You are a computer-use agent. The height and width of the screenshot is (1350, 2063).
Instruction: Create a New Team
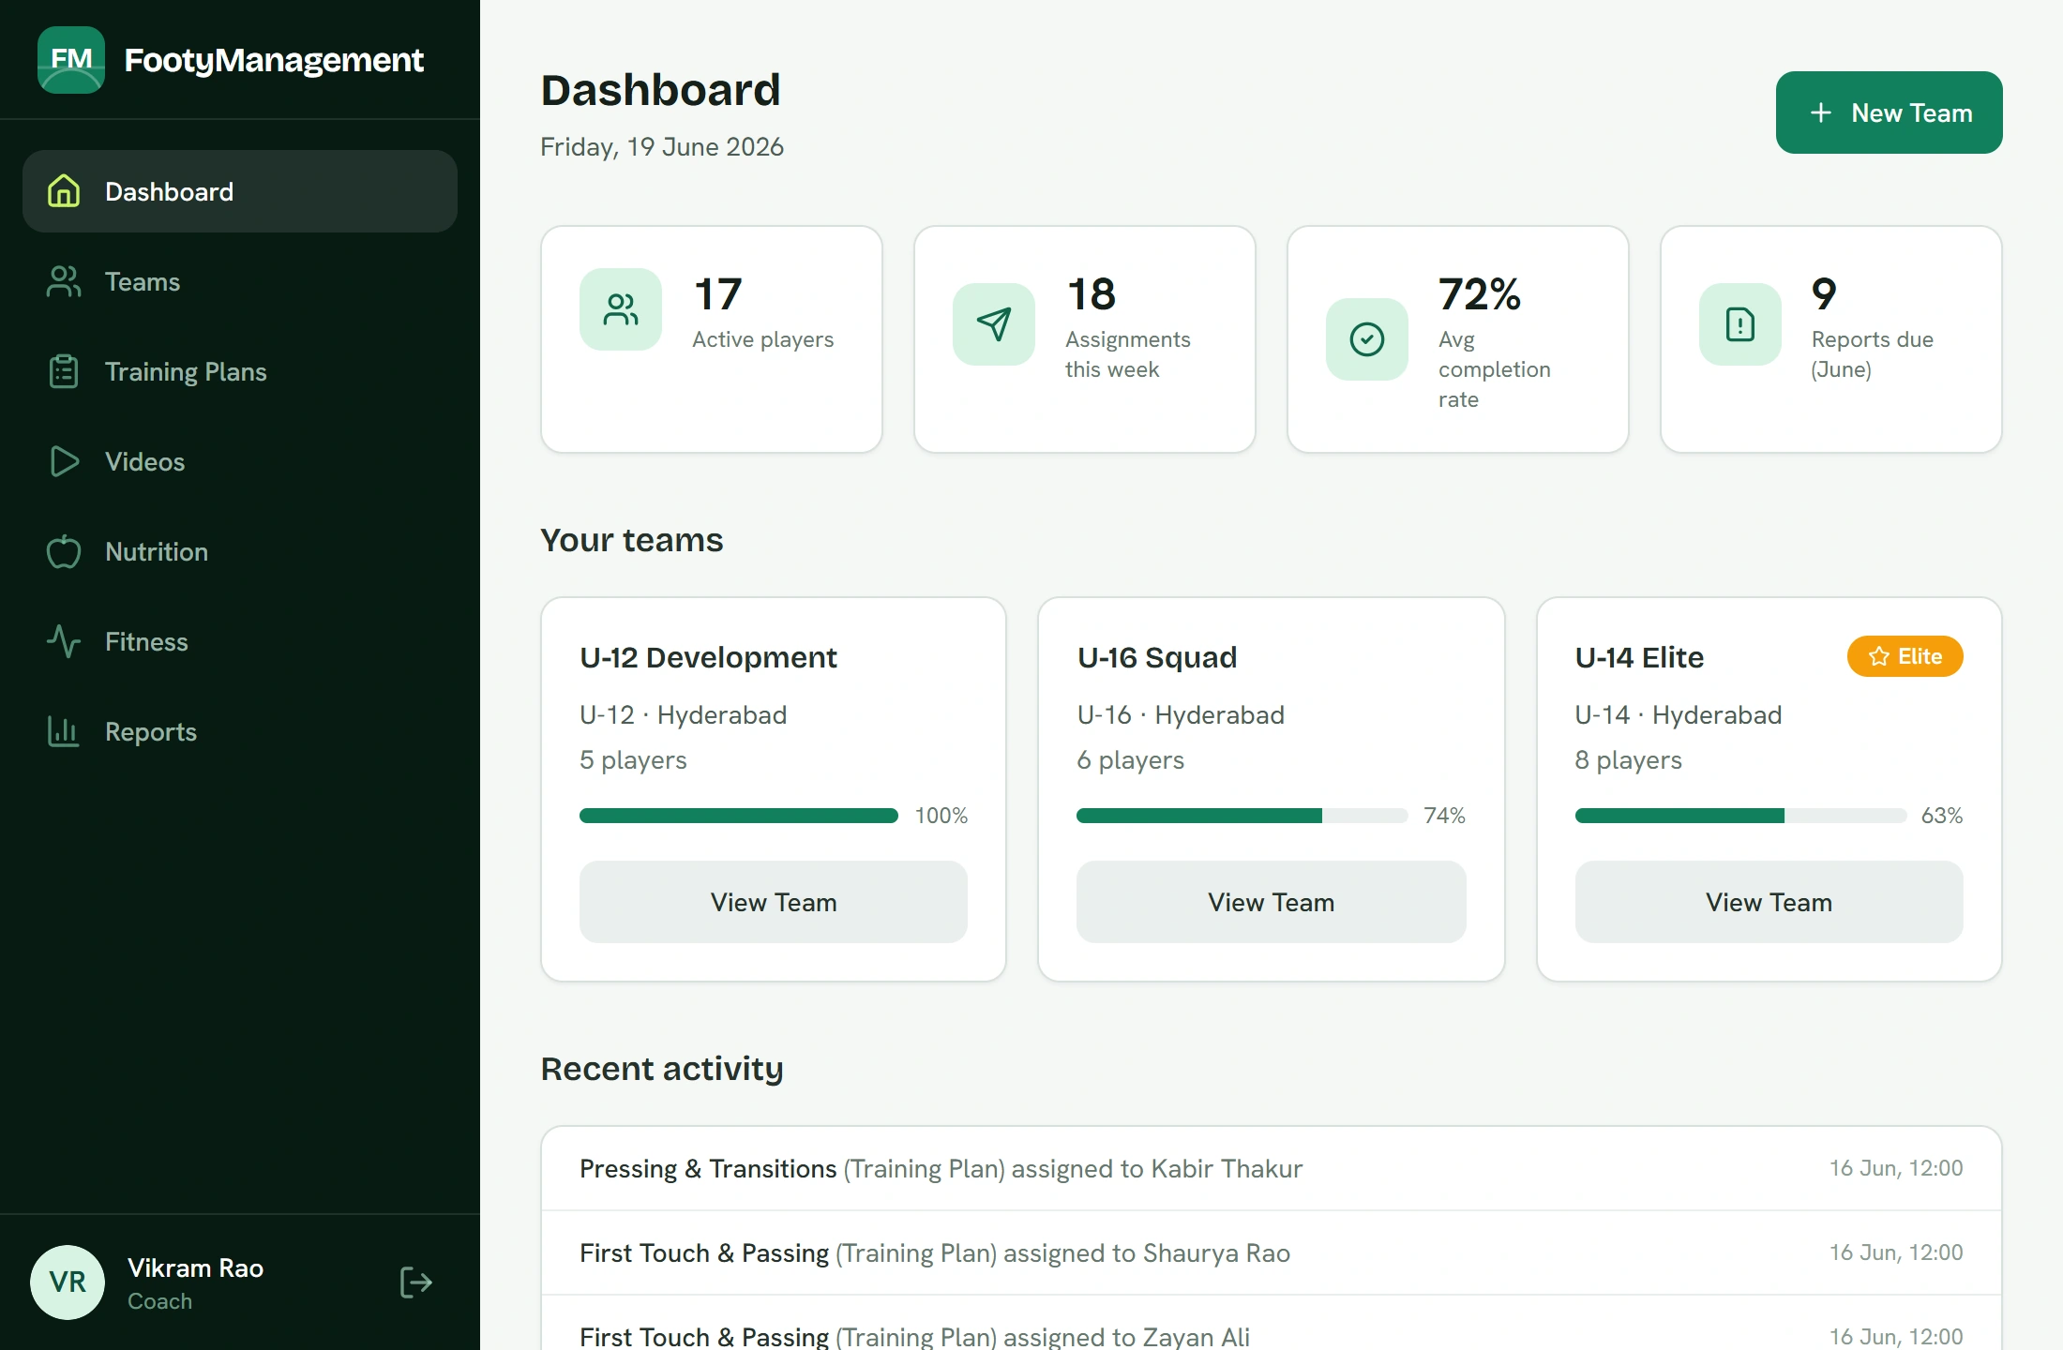1890,112
